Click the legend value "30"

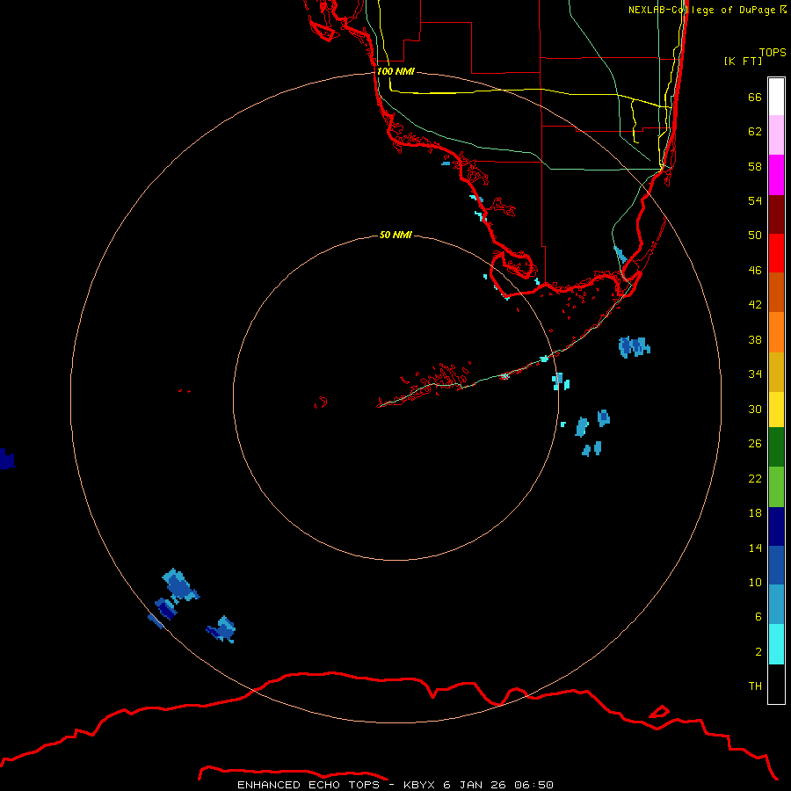coord(755,409)
